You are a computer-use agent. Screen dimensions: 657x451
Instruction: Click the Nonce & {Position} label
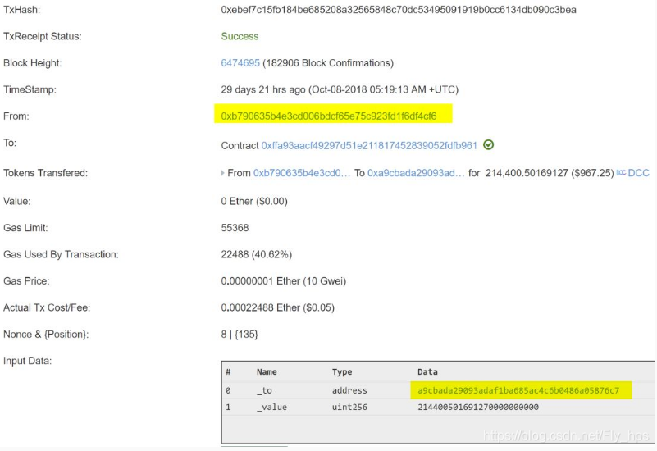(46, 335)
